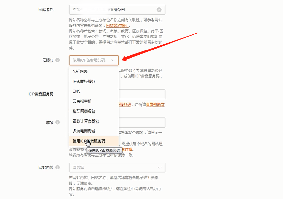Image resolution: width=283 pixels, height=199 pixels.
Task: Click the help icon beside 域名 label
Action: tap(57, 123)
